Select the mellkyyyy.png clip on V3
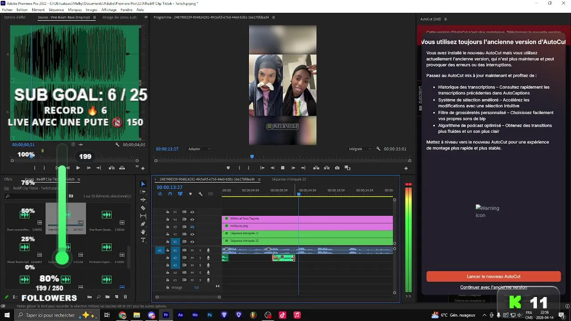The image size is (571, 321). pyautogui.click(x=307, y=226)
